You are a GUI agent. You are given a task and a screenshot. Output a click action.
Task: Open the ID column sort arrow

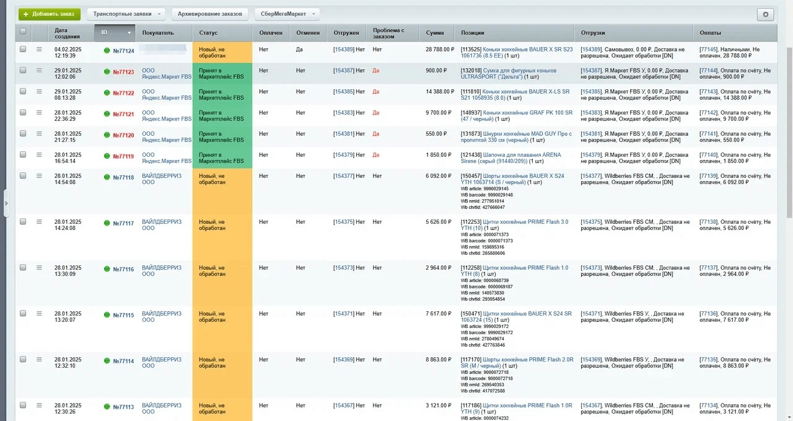click(129, 33)
